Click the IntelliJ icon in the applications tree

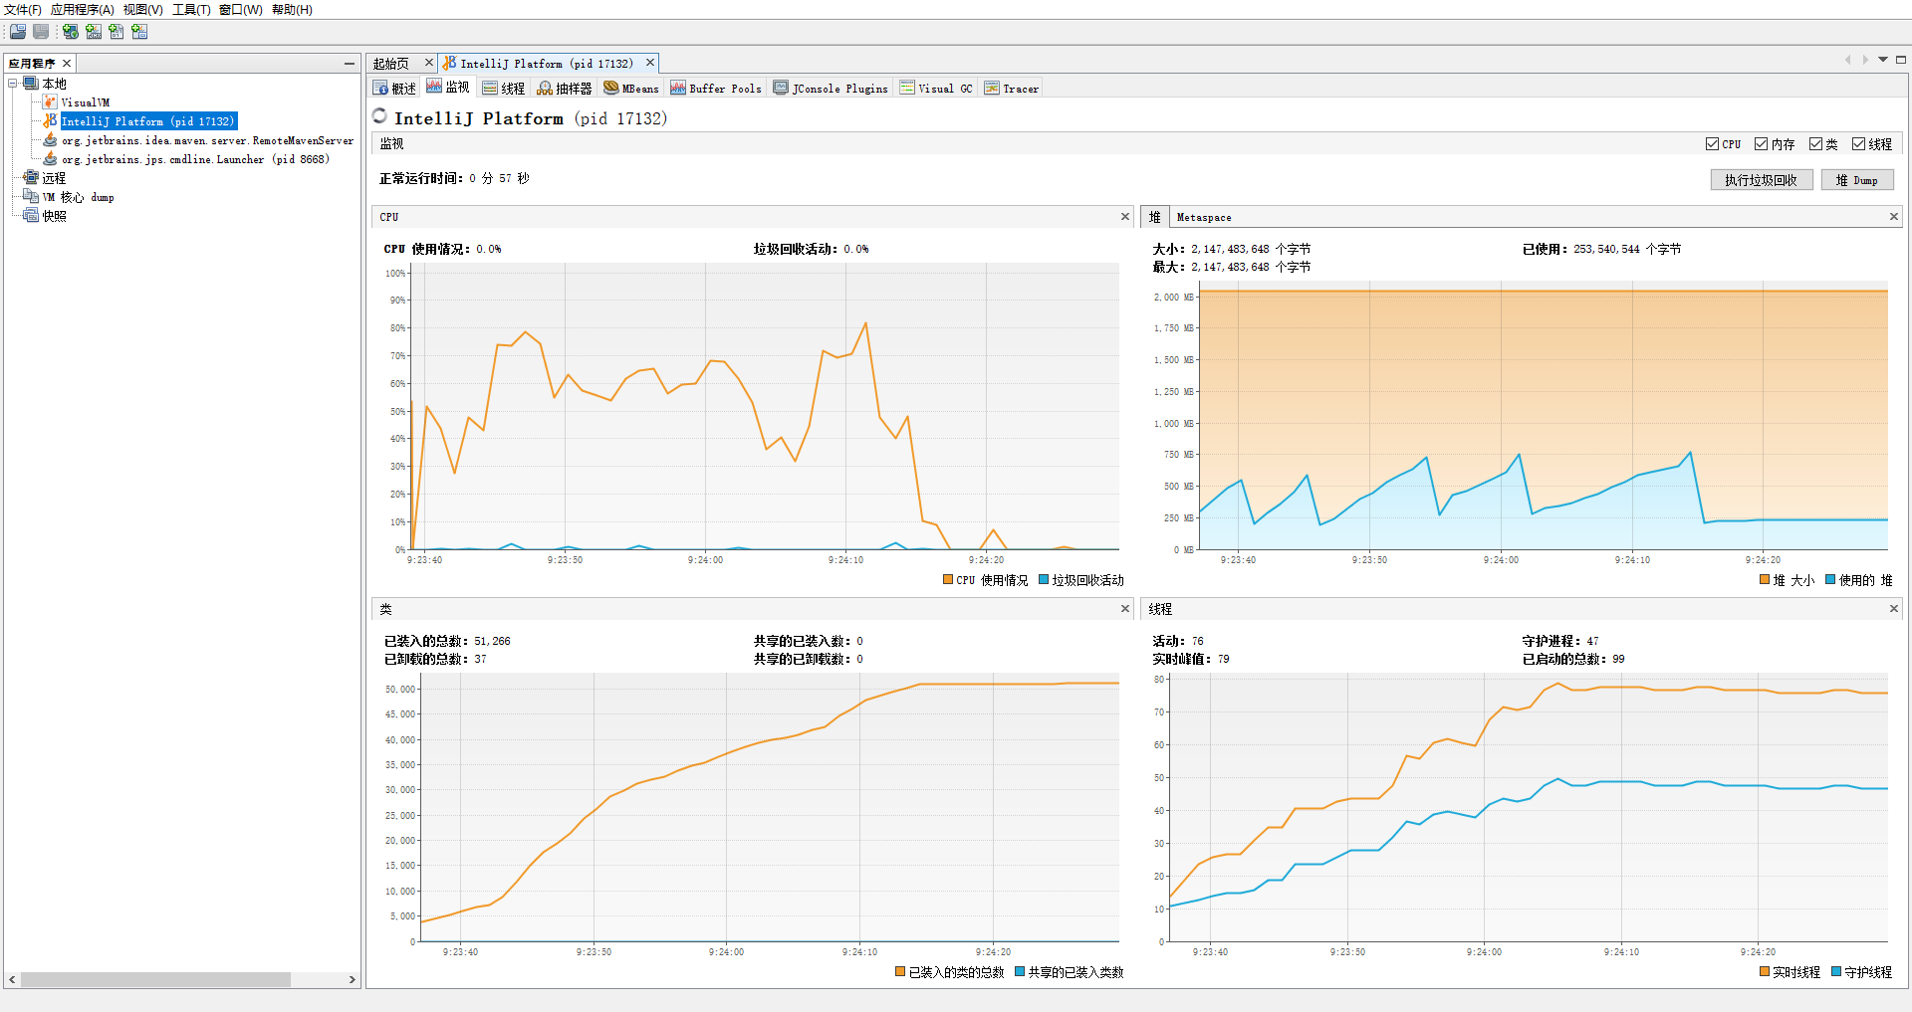[50, 120]
